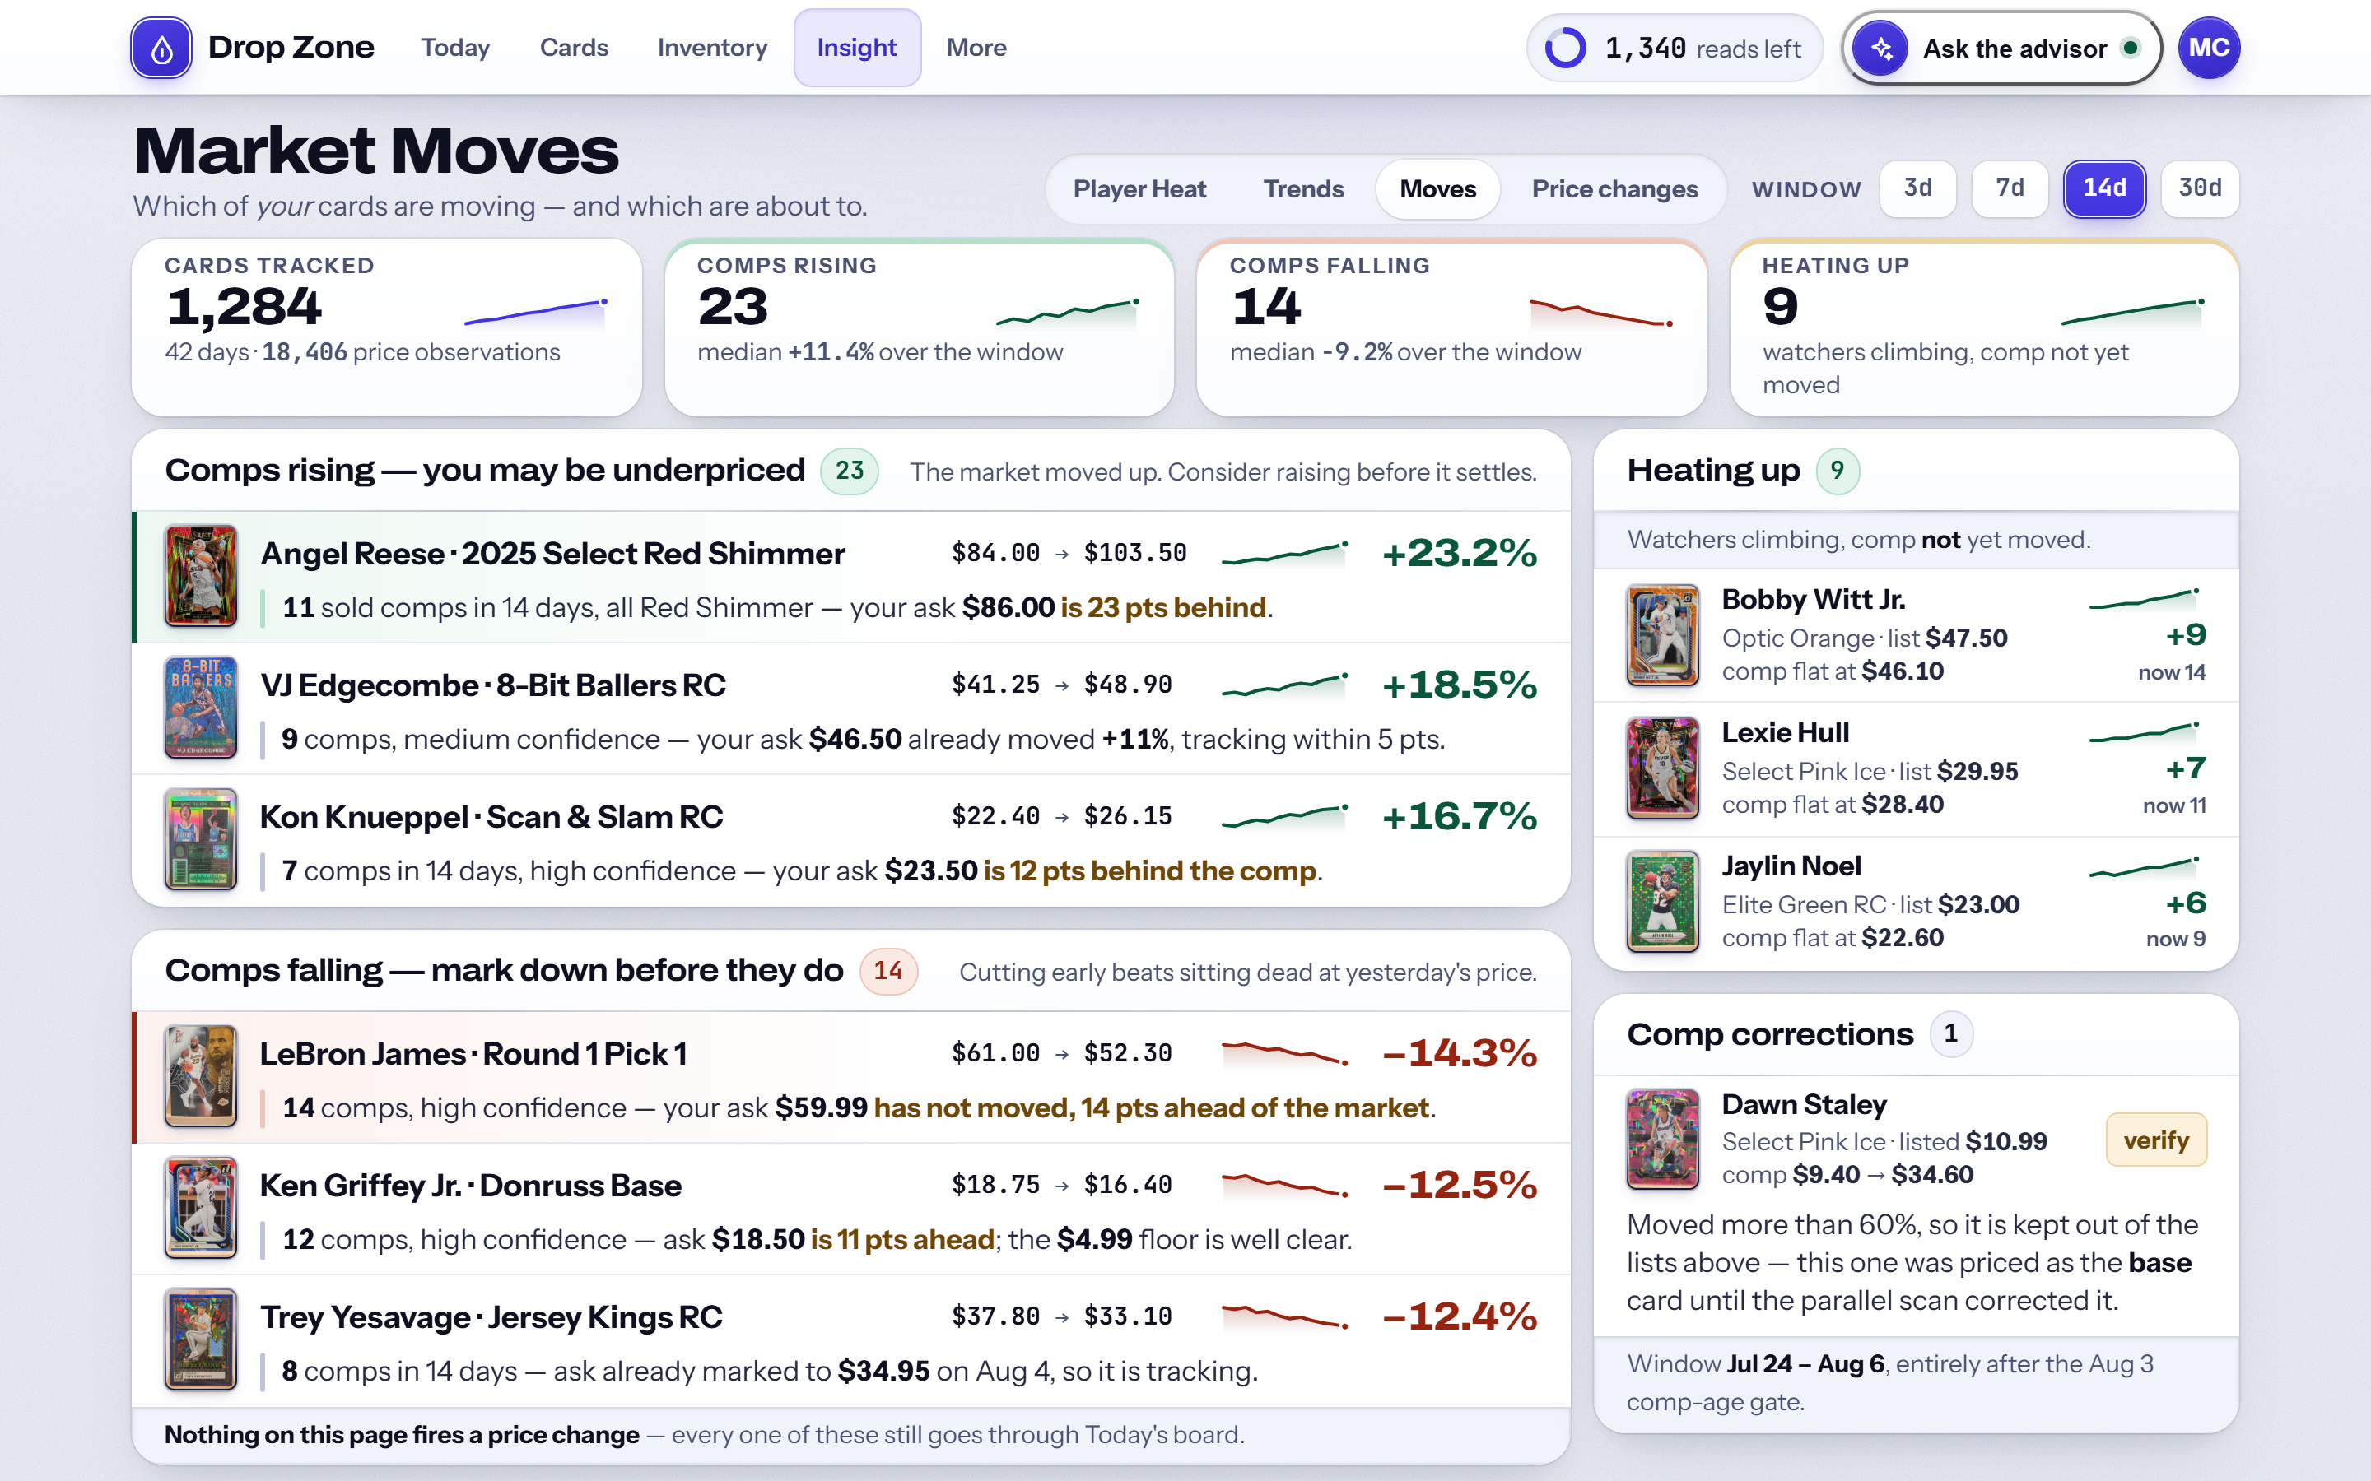Select the Insight nav item

click(856, 48)
